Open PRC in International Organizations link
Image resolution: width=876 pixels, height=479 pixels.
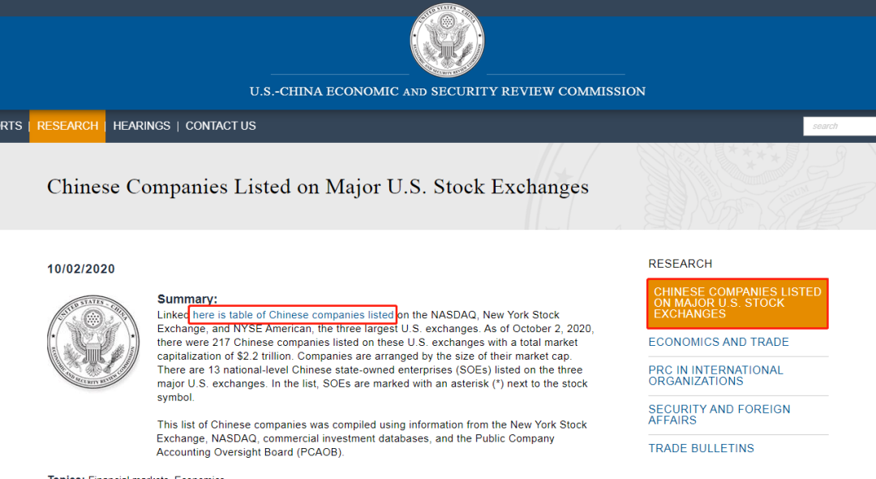pos(715,376)
